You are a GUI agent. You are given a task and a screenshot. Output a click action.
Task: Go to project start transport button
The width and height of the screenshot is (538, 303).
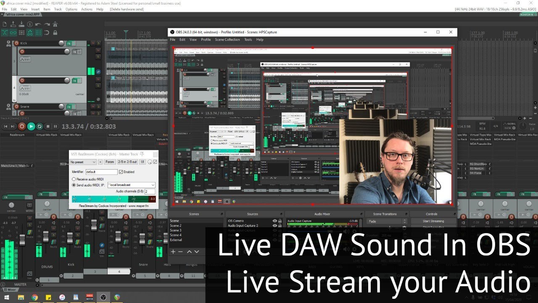pos(5,126)
